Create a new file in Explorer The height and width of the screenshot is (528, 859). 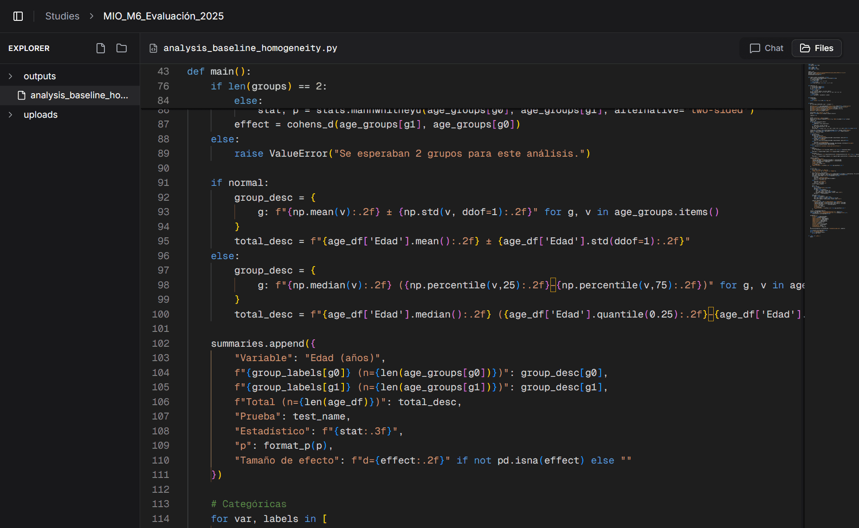(x=101, y=48)
